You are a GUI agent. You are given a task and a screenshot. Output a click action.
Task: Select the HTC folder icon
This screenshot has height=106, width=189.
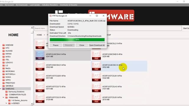pos(4,48)
